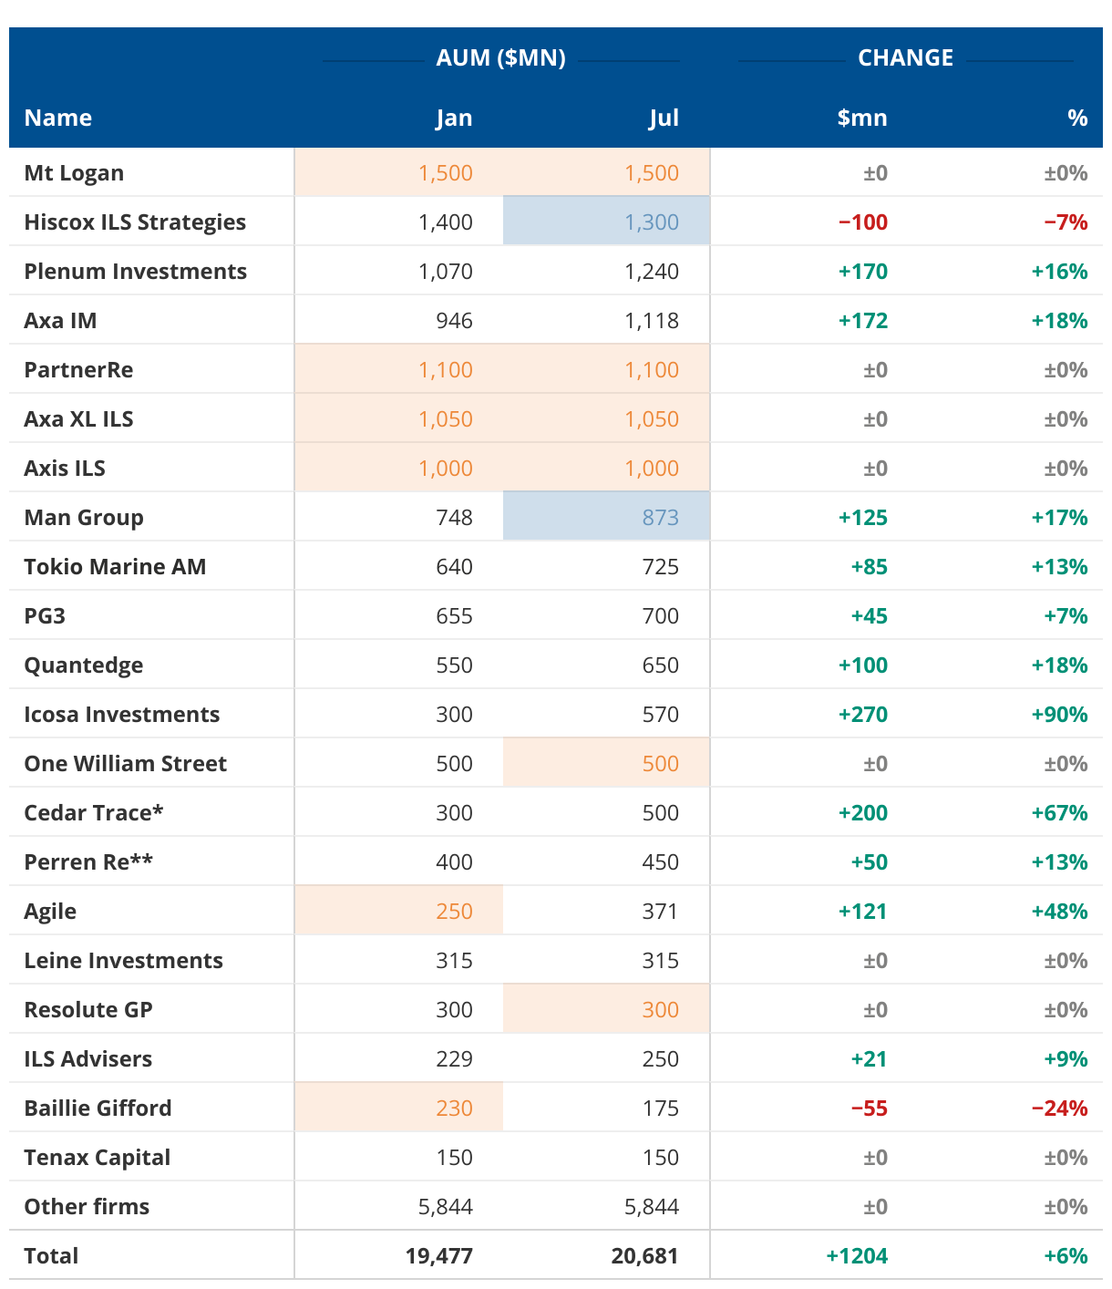Click the AUM ($MN) group heading
Viewport: 1112px width, 1289px height.
coord(500,58)
